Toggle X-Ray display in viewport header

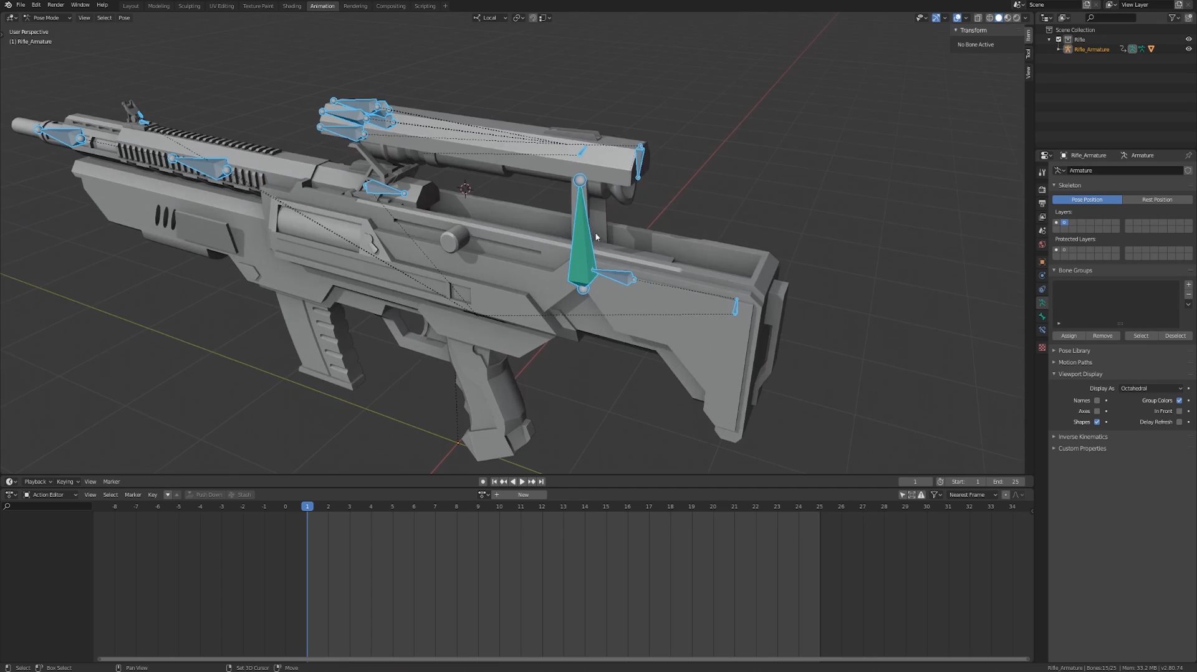978,18
